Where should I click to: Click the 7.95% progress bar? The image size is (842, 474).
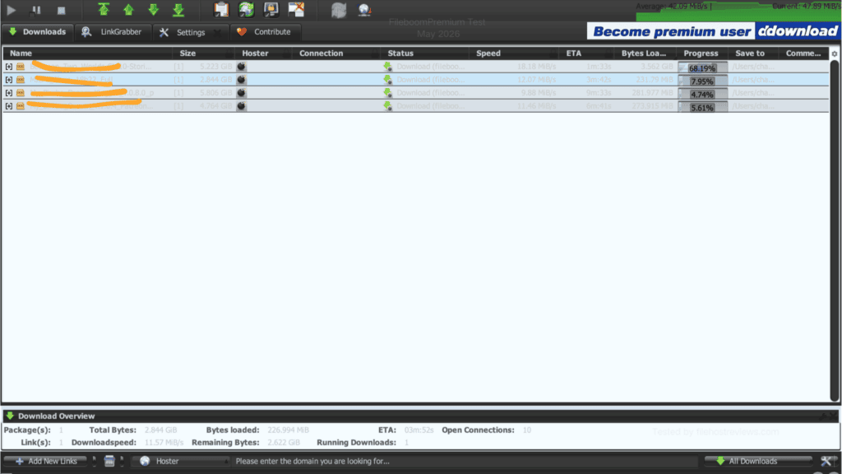702,81
